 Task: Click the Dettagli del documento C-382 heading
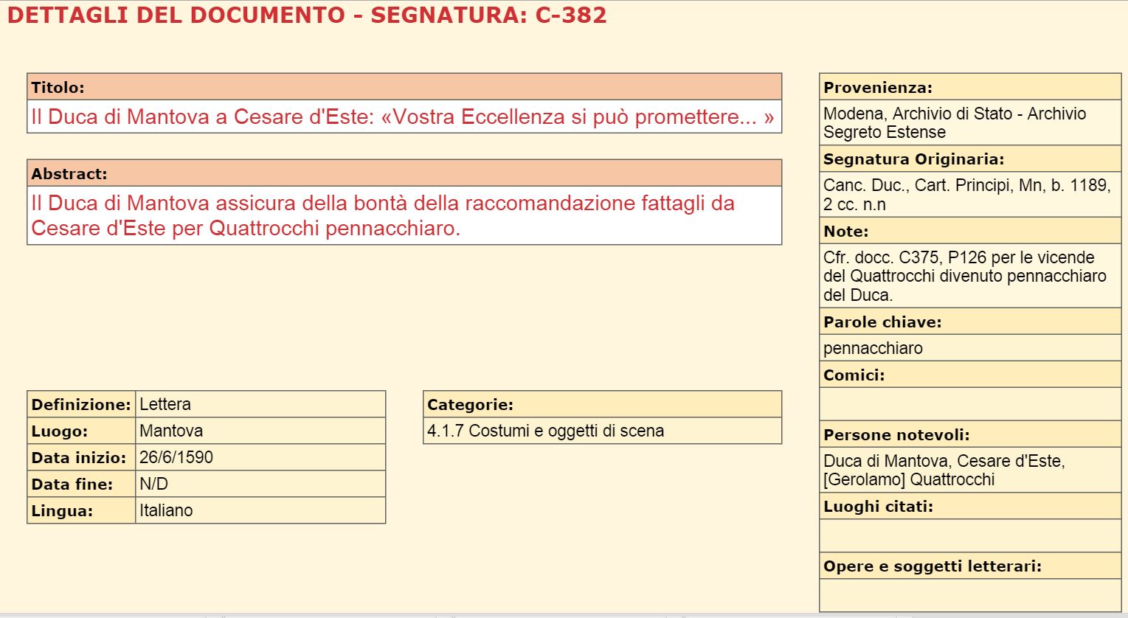(x=307, y=15)
